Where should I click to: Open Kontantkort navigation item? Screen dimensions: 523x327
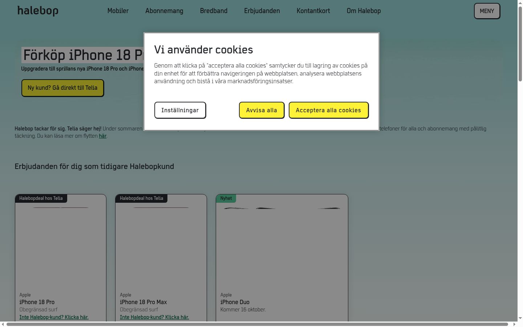pos(313,11)
